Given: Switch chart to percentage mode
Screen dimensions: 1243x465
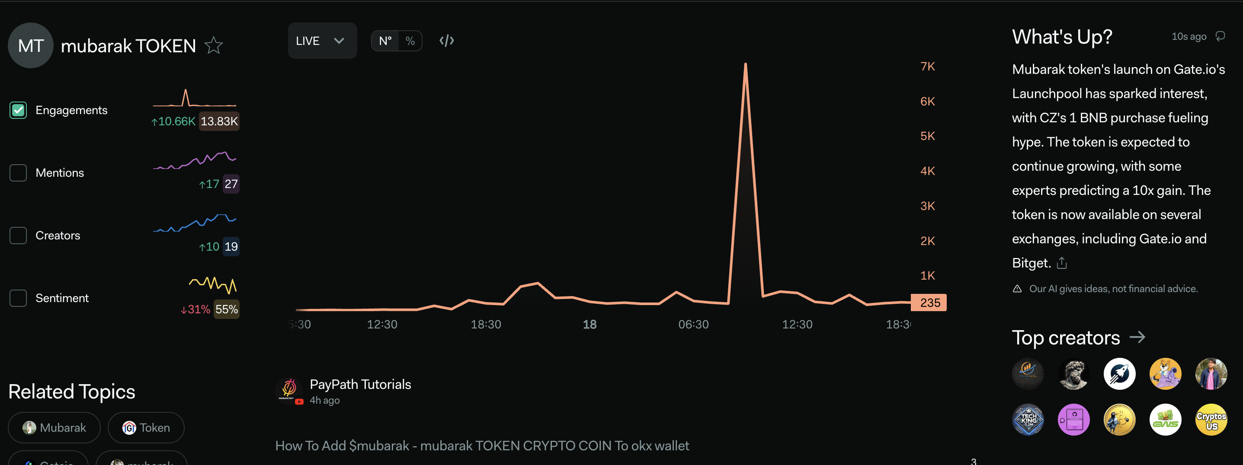Looking at the screenshot, I should tap(410, 41).
